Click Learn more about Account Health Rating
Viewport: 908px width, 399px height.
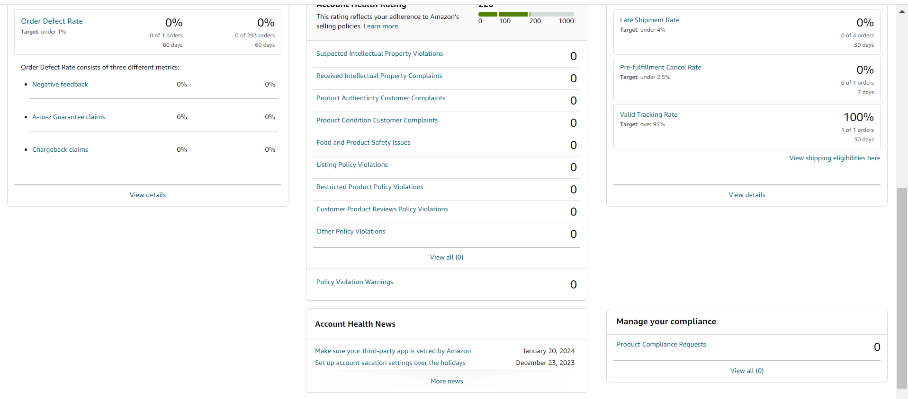click(x=381, y=26)
